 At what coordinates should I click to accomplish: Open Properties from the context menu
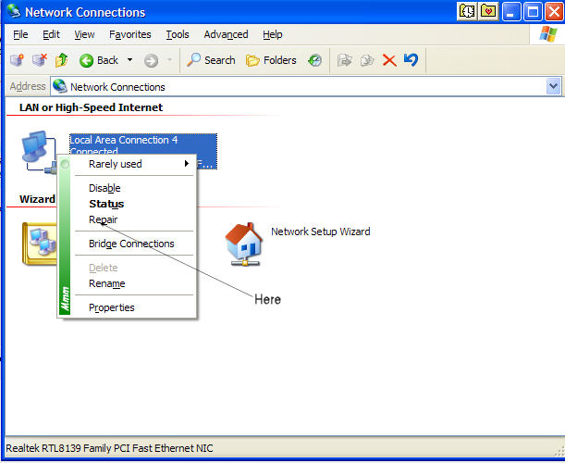coord(111,307)
